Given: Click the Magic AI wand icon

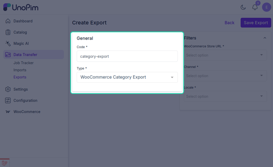Looking at the screenshot, I should pos(8,44).
